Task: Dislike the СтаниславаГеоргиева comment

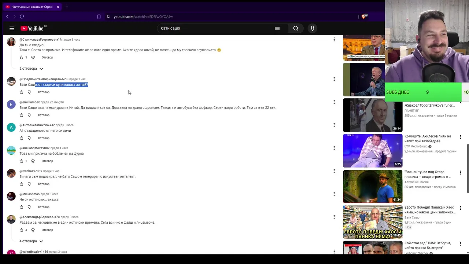Action: 33,58
